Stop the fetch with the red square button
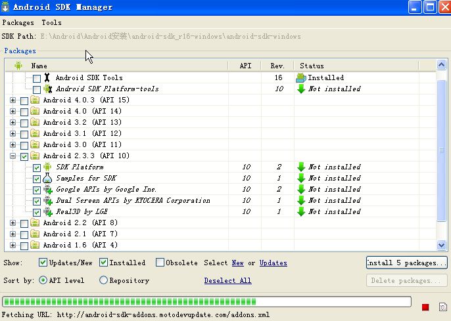This screenshot has height=321, width=451. click(x=425, y=307)
